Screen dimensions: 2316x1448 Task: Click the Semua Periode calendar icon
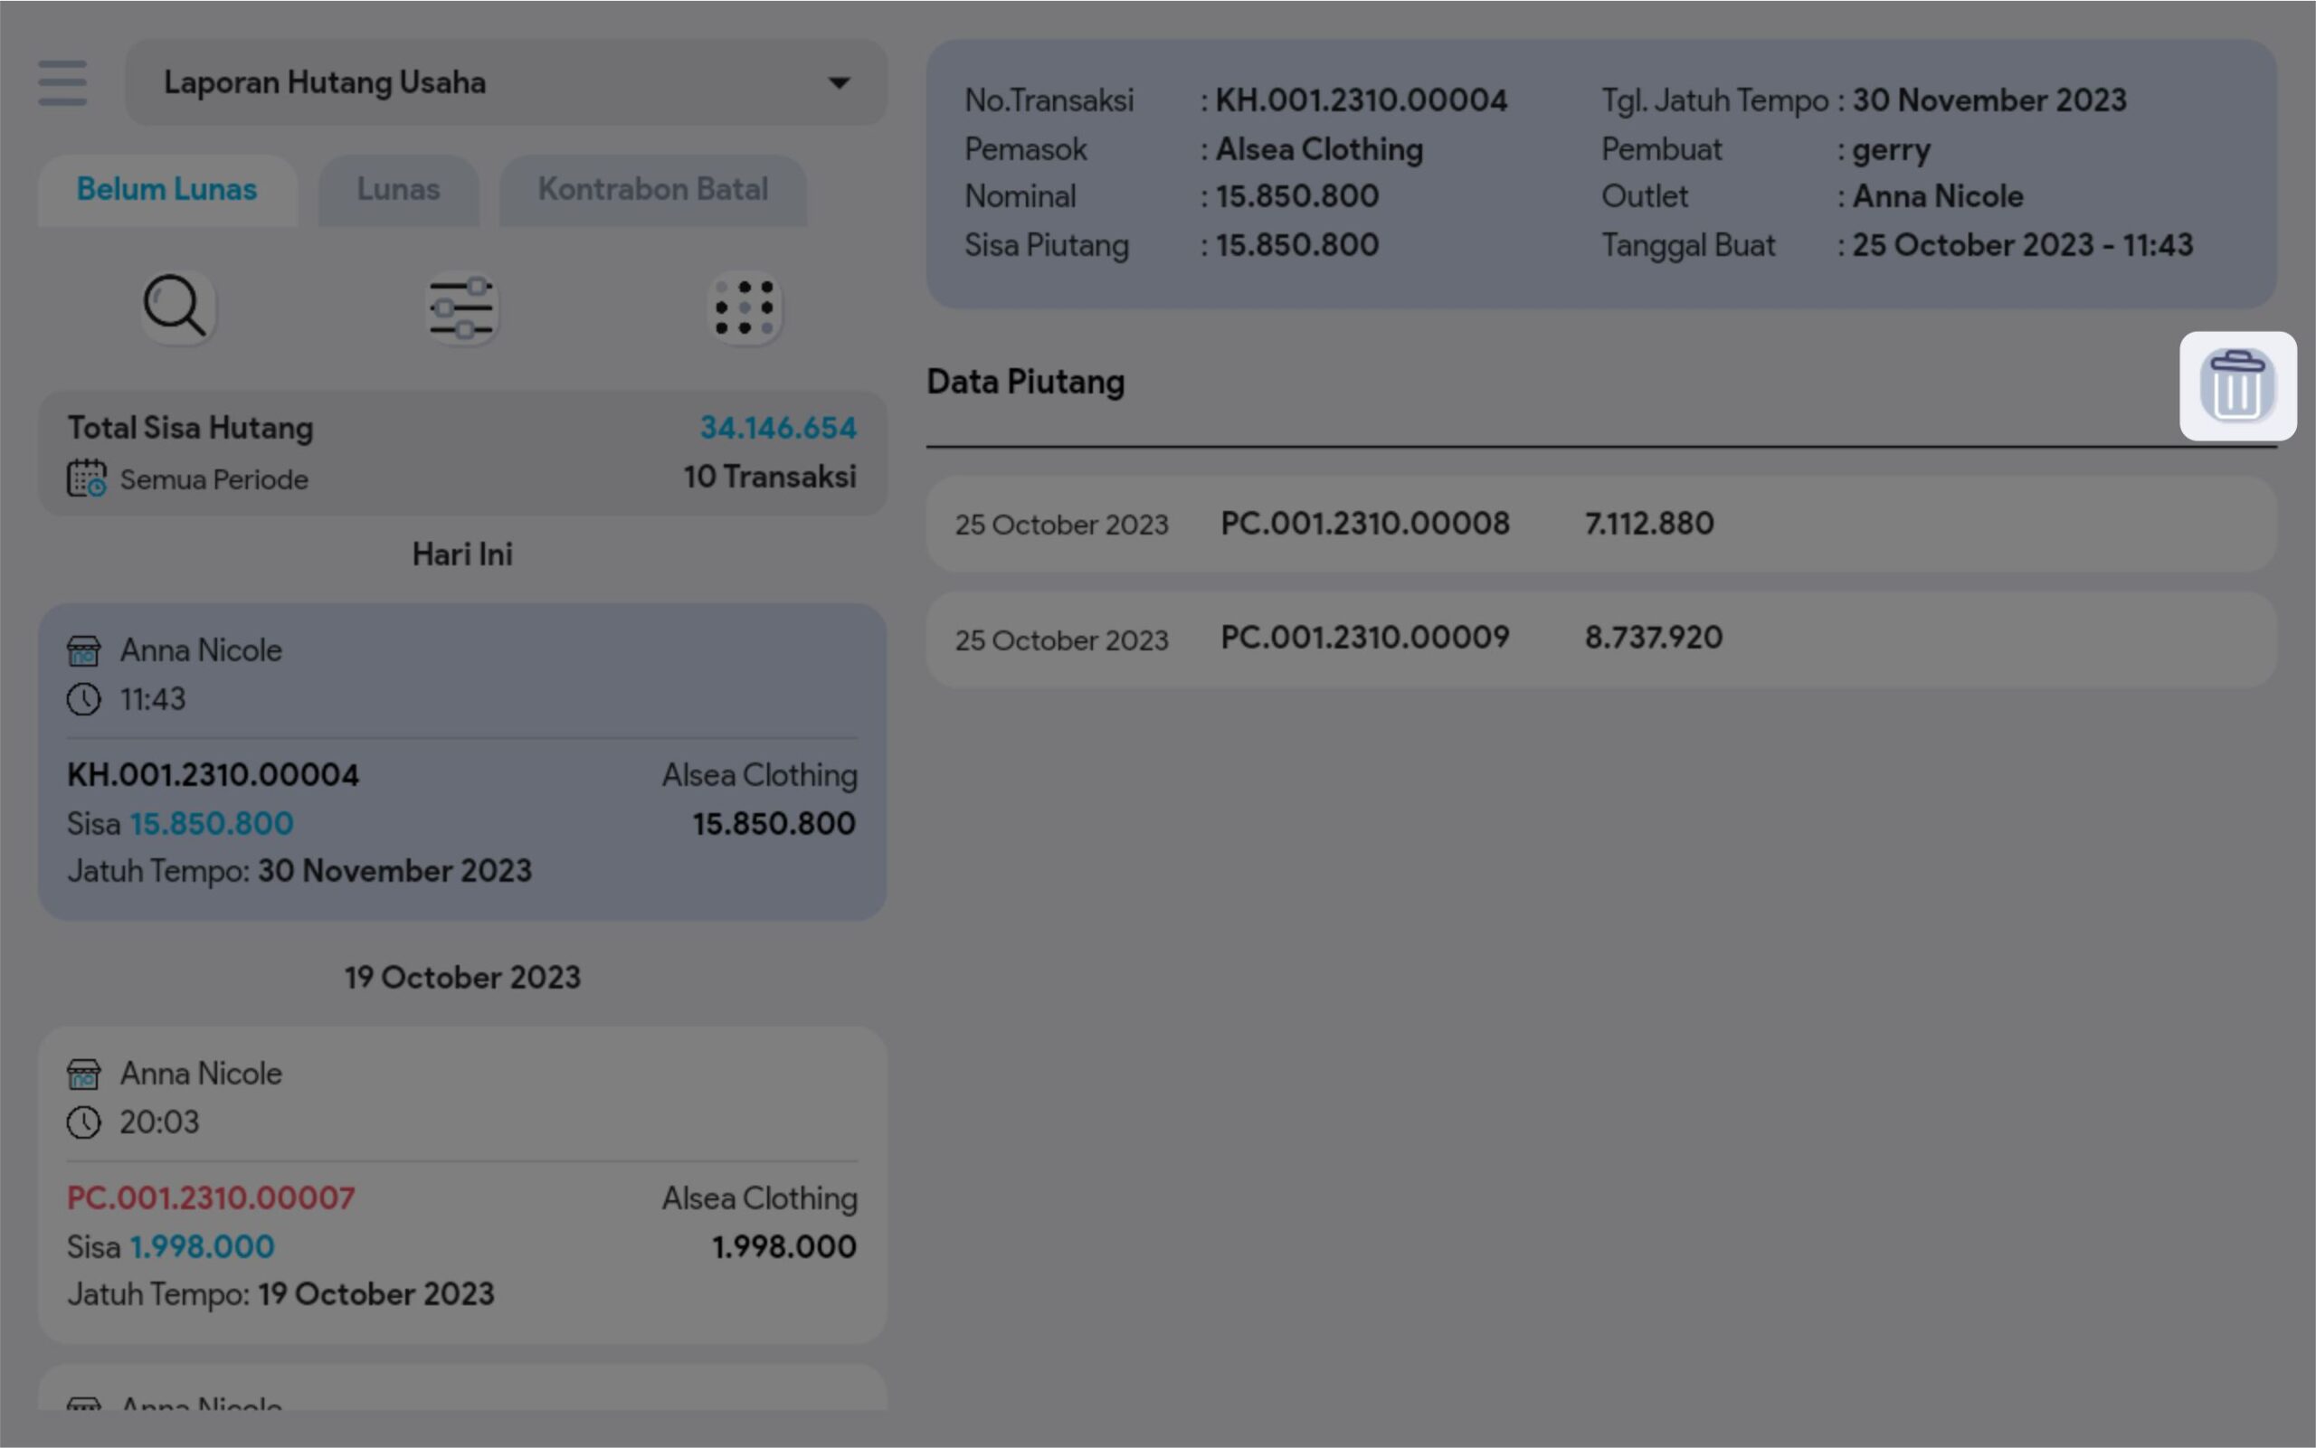pos(86,478)
